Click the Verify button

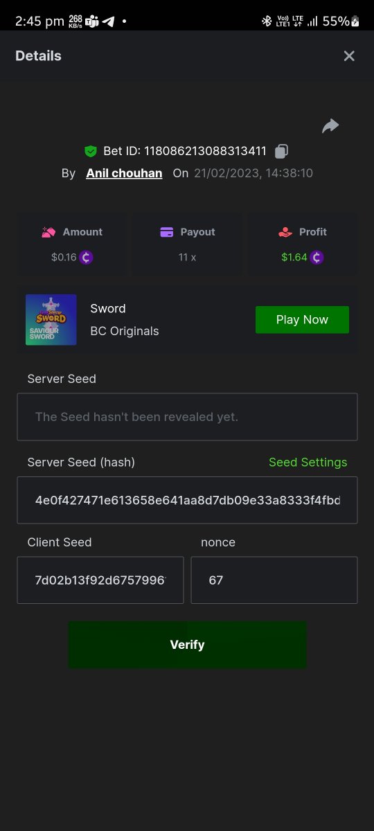[187, 645]
